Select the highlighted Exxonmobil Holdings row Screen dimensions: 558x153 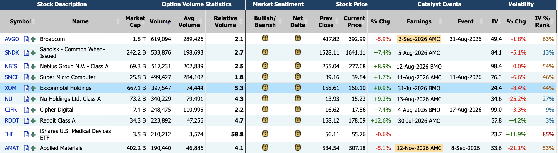(278, 88)
